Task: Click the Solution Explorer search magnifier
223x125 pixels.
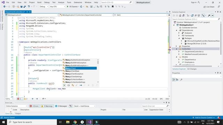Action: click(x=219, y=19)
